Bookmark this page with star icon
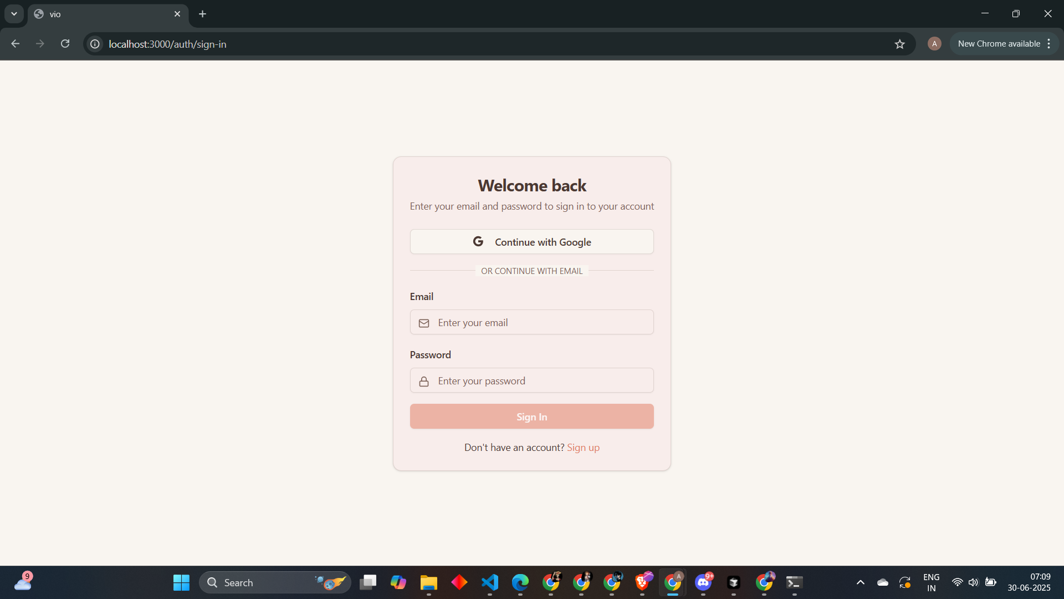 [x=899, y=44]
